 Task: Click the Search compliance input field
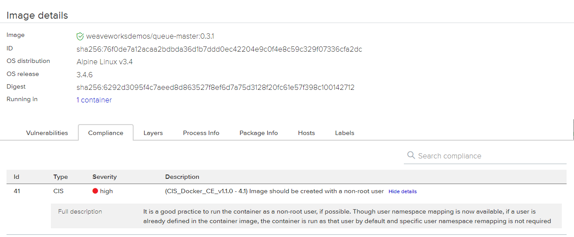pyautogui.click(x=490, y=156)
